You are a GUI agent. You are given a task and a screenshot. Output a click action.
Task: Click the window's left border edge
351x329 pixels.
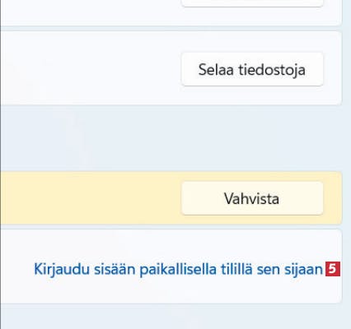pyautogui.click(x=0, y=164)
